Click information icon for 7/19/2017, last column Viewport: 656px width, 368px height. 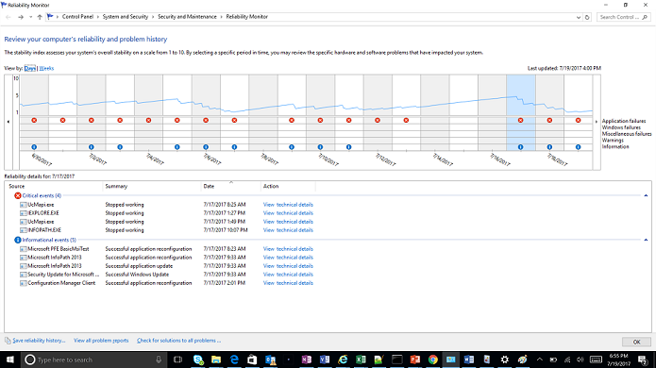coord(579,147)
